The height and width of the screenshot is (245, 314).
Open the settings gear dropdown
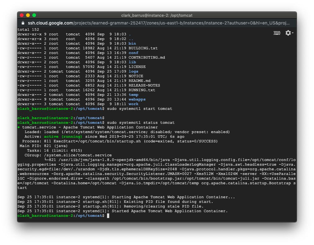click(x=289, y=33)
